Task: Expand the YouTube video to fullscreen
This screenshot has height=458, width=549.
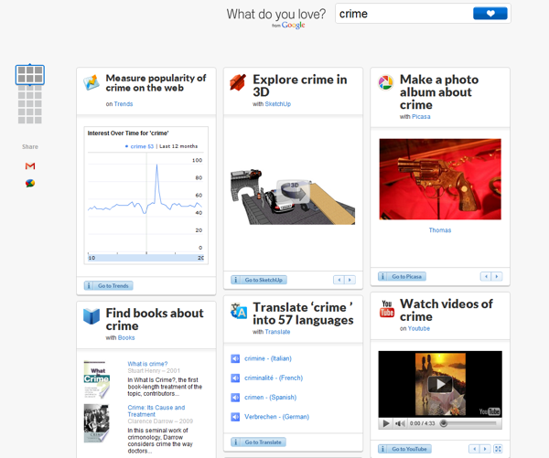Action: coord(498,449)
